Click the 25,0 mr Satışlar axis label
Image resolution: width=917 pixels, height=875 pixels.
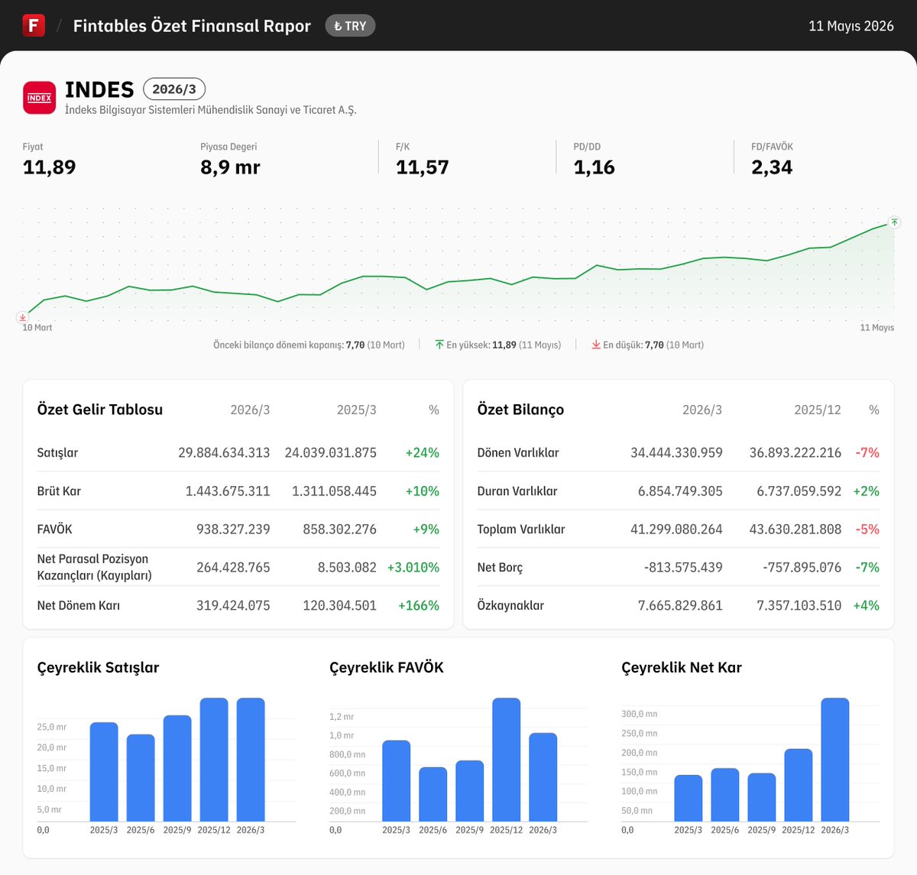pyautogui.click(x=52, y=727)
